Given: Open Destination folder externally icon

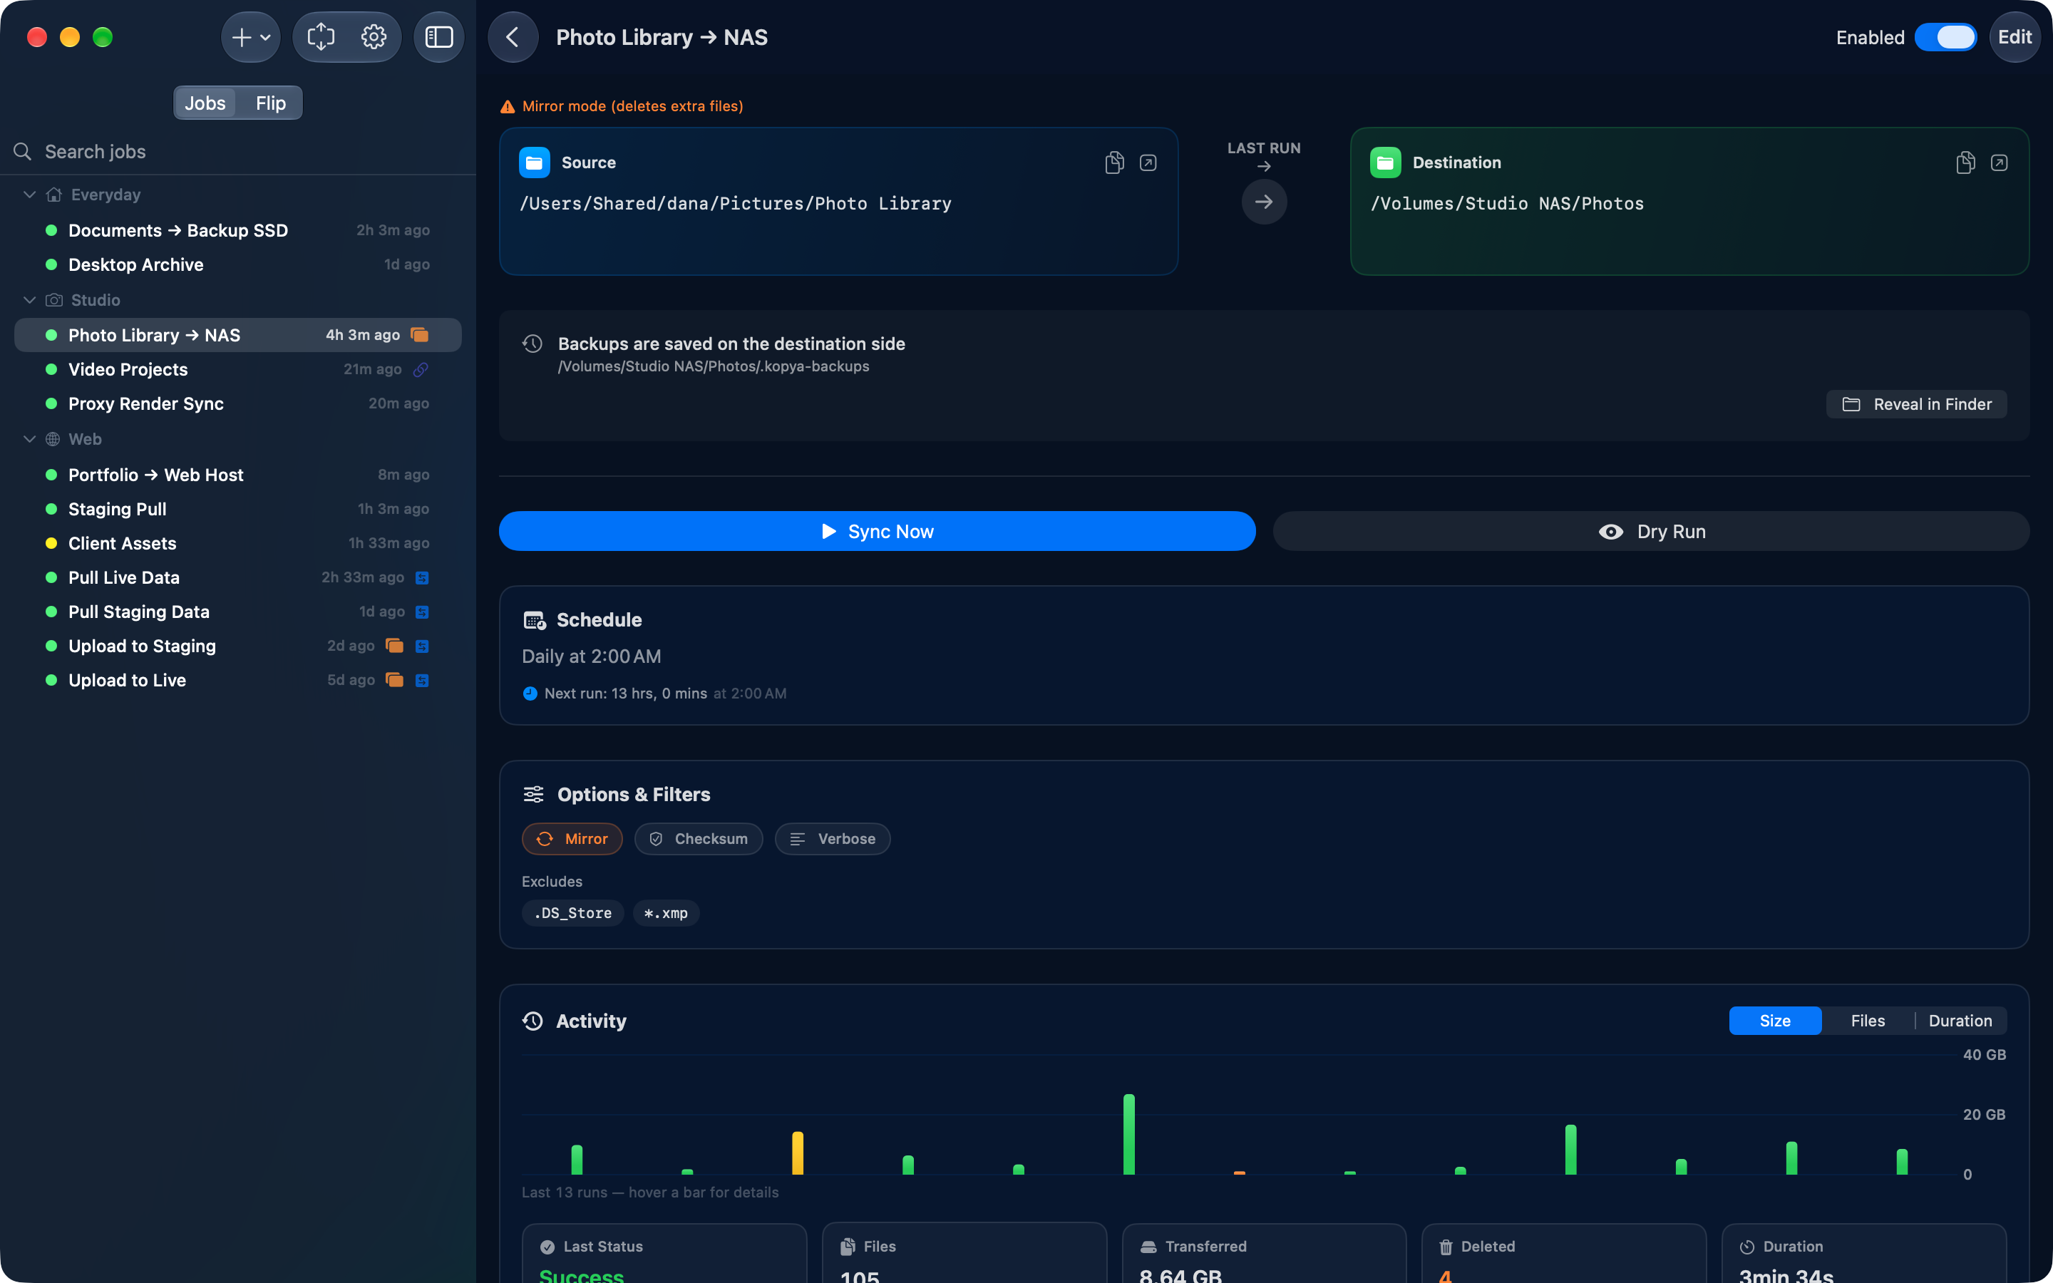Looking at the screenshot, I should (2000, 162).
